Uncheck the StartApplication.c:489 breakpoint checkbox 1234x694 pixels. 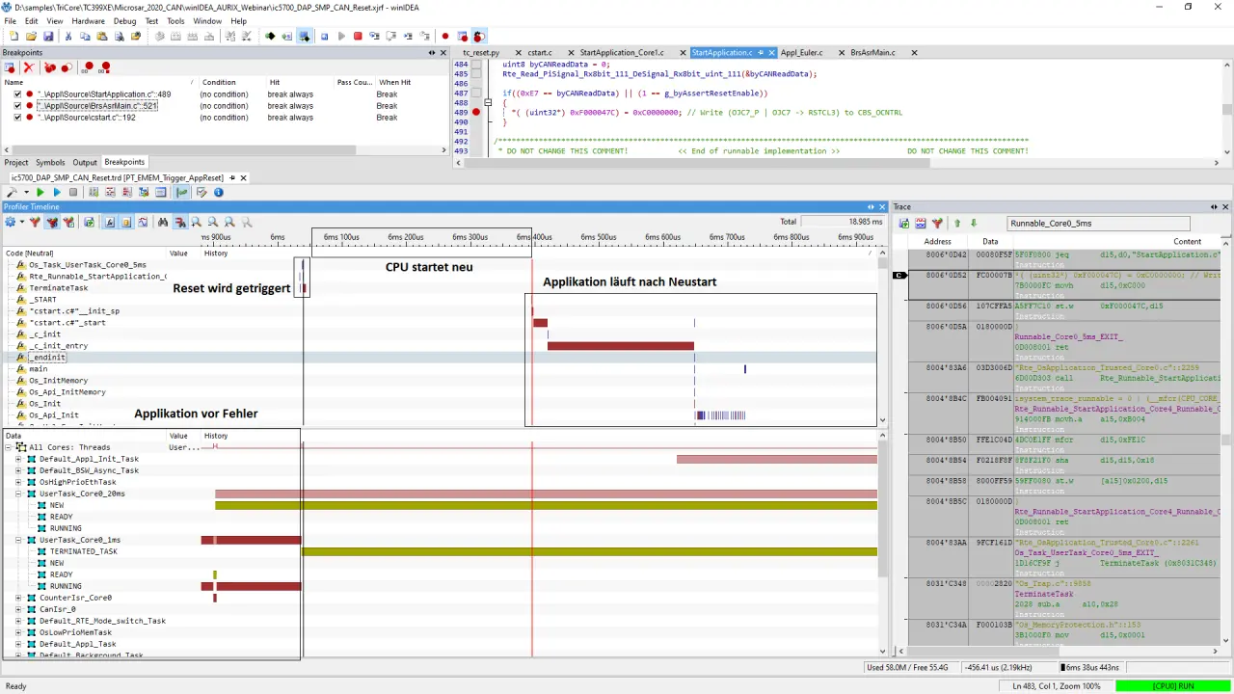[17, 94]
